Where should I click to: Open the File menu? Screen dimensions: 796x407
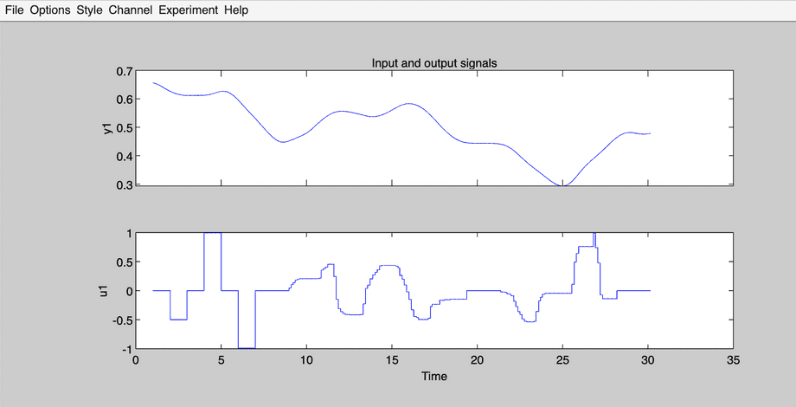pos(15,10)
